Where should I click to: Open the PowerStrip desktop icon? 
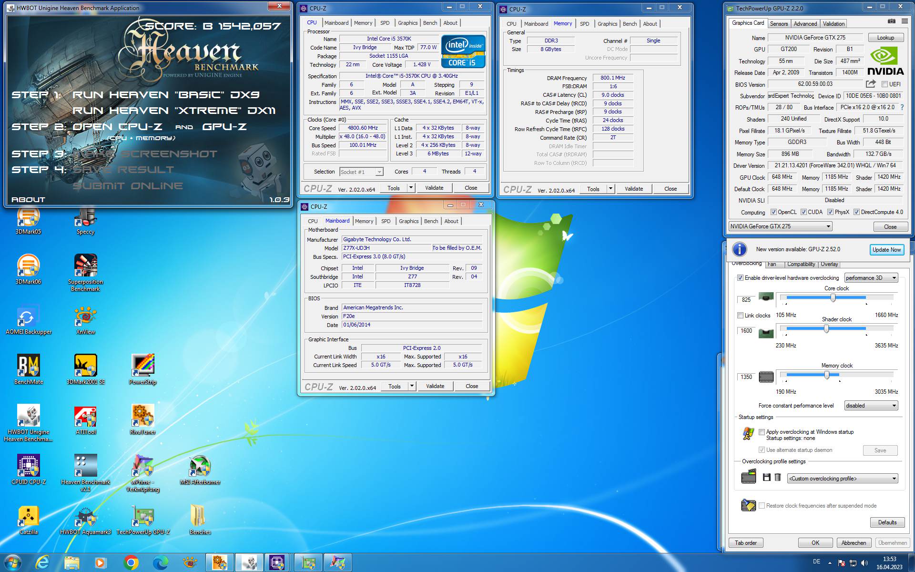click(x=143, y=369)
